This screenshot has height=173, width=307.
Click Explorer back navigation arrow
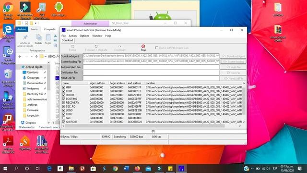[x=20, y=57]
